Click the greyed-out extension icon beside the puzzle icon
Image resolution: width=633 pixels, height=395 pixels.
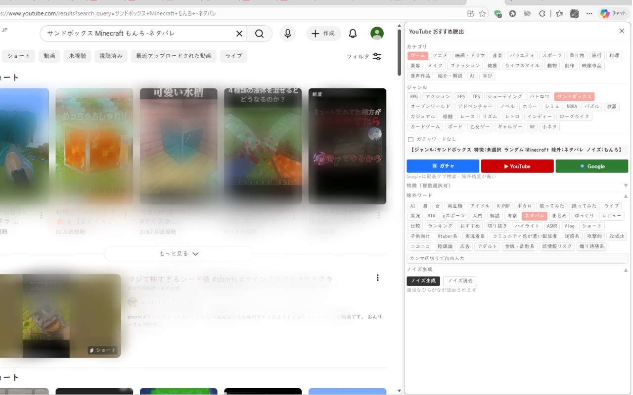pyautogui.click(x=527, y=14)
